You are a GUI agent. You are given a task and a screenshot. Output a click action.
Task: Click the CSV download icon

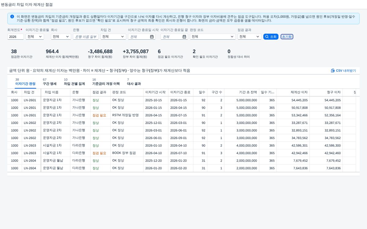click(x=333, y=71)
